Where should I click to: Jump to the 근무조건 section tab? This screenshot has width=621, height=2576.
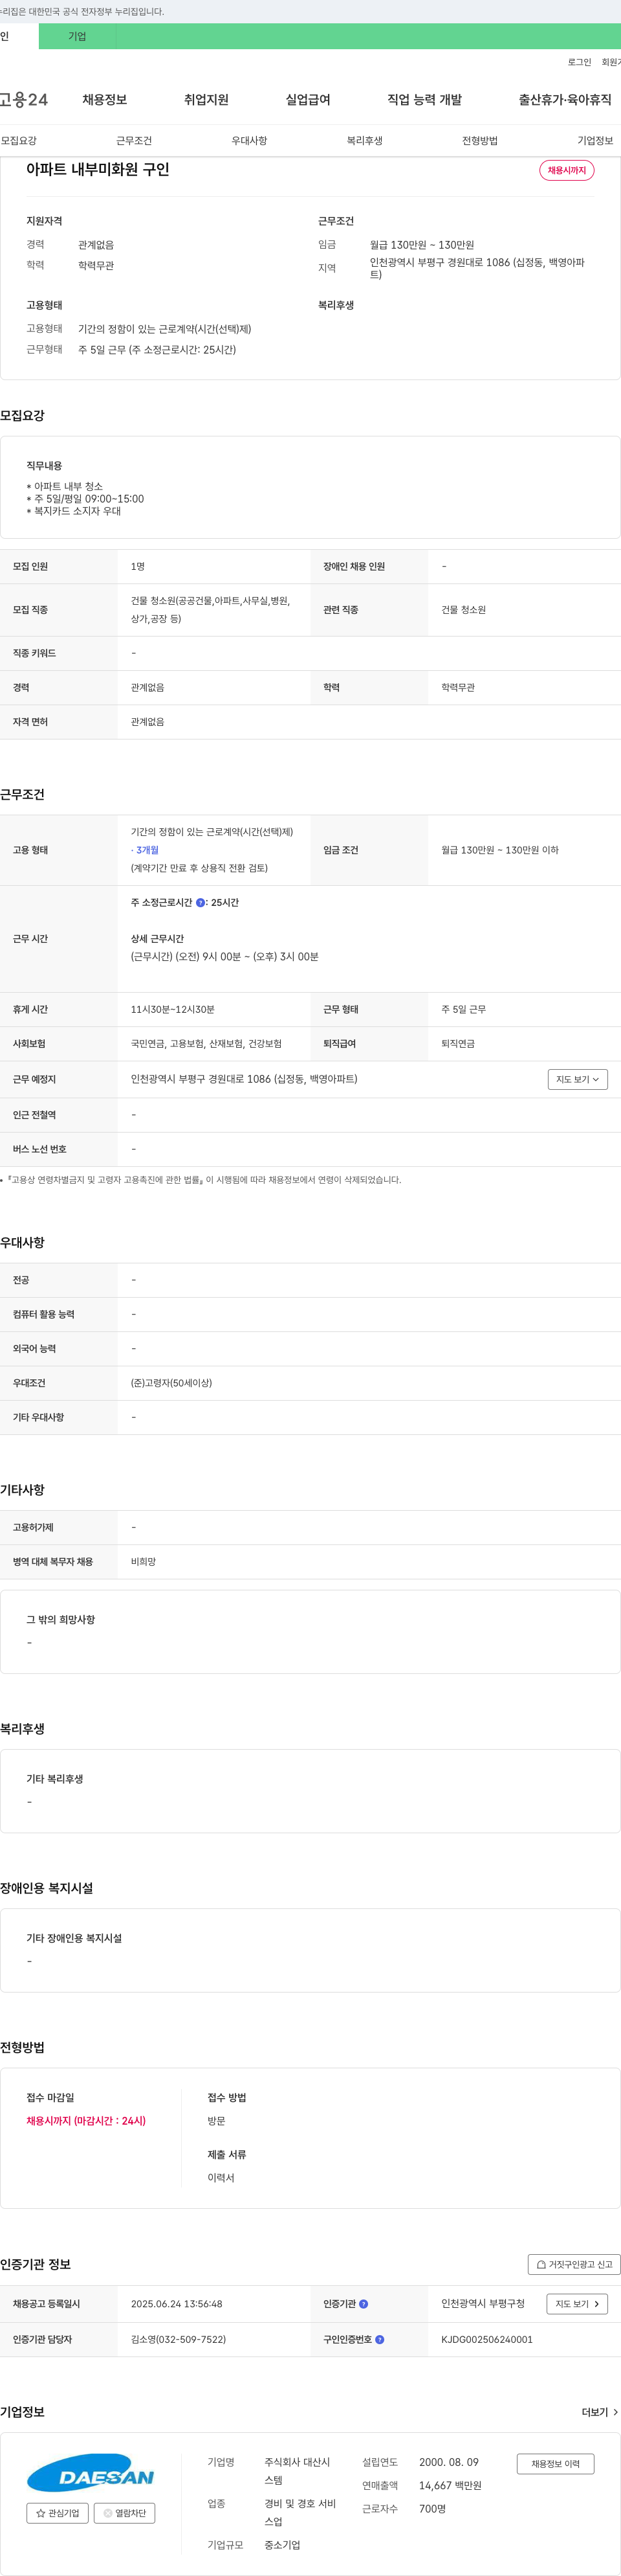coord(134,141)
